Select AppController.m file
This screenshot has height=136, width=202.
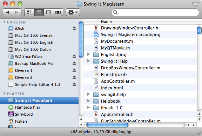(x=141, y=81)
